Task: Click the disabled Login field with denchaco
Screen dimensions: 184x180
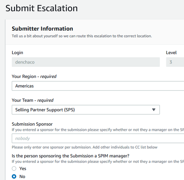Action: click(x=86, y=62)
